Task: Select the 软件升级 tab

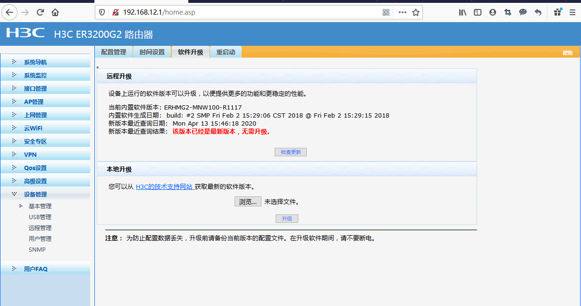Action: pos(191,52)
